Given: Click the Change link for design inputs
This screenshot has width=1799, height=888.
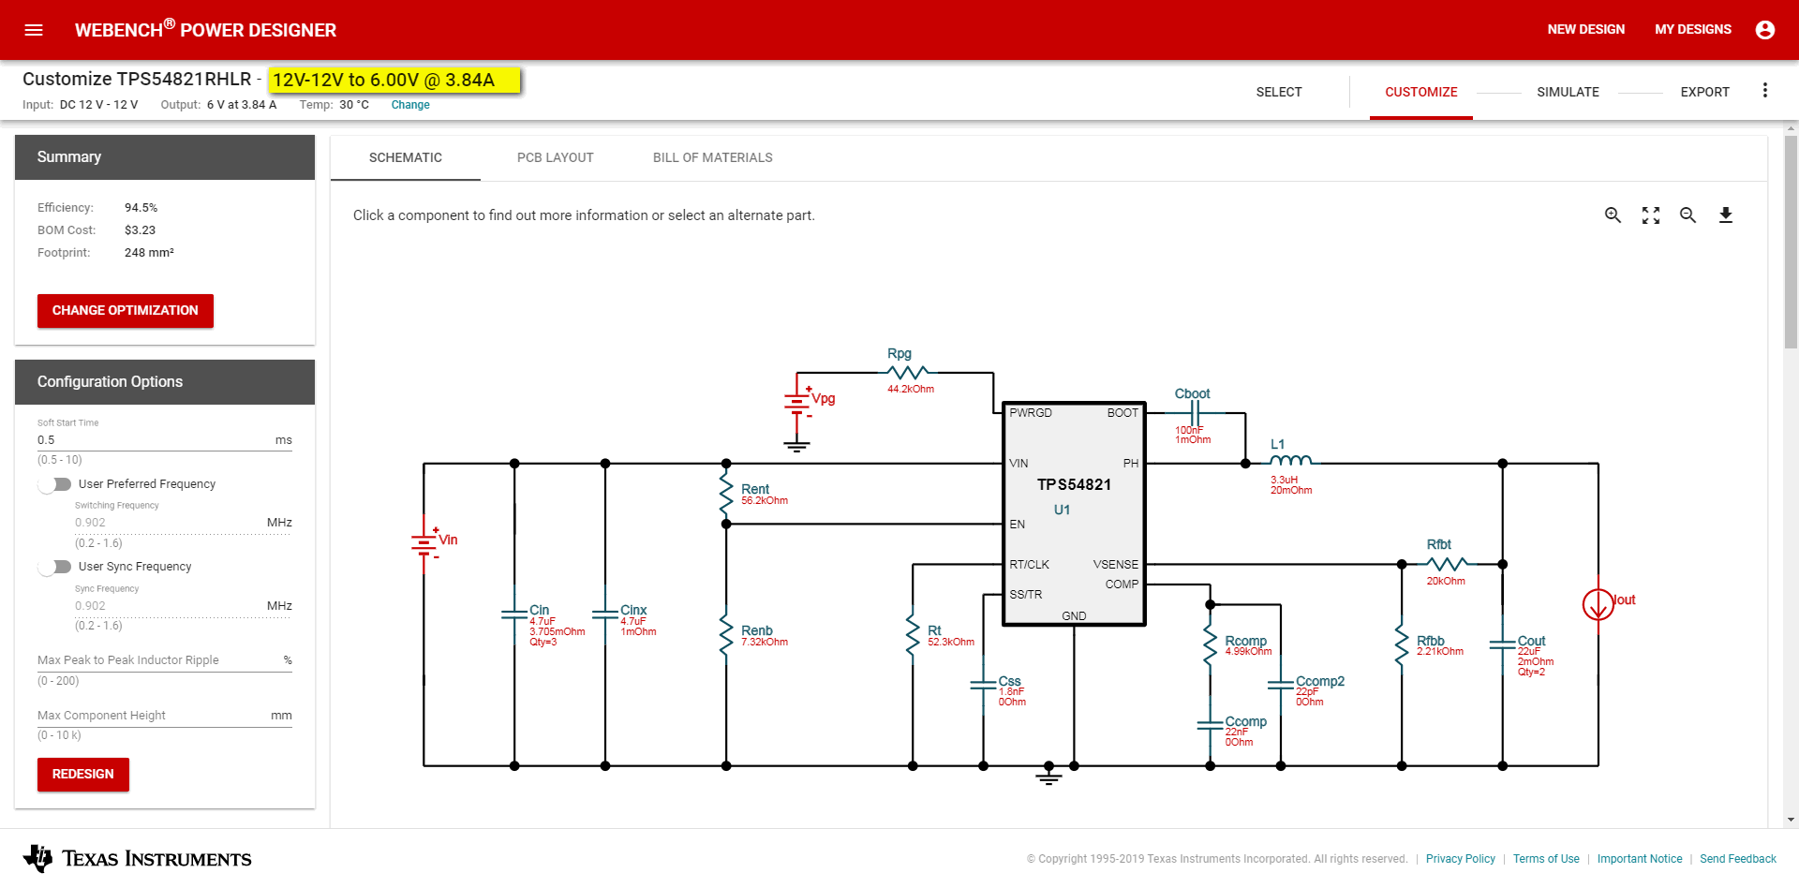Looking at the screenshot, I should [410, 105].
